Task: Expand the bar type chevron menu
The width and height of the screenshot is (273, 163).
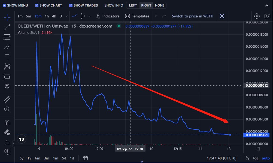Action: click(x=90, y=16)
